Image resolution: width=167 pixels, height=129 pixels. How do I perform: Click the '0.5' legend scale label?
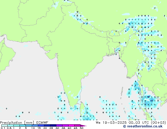tap(9, 128)
